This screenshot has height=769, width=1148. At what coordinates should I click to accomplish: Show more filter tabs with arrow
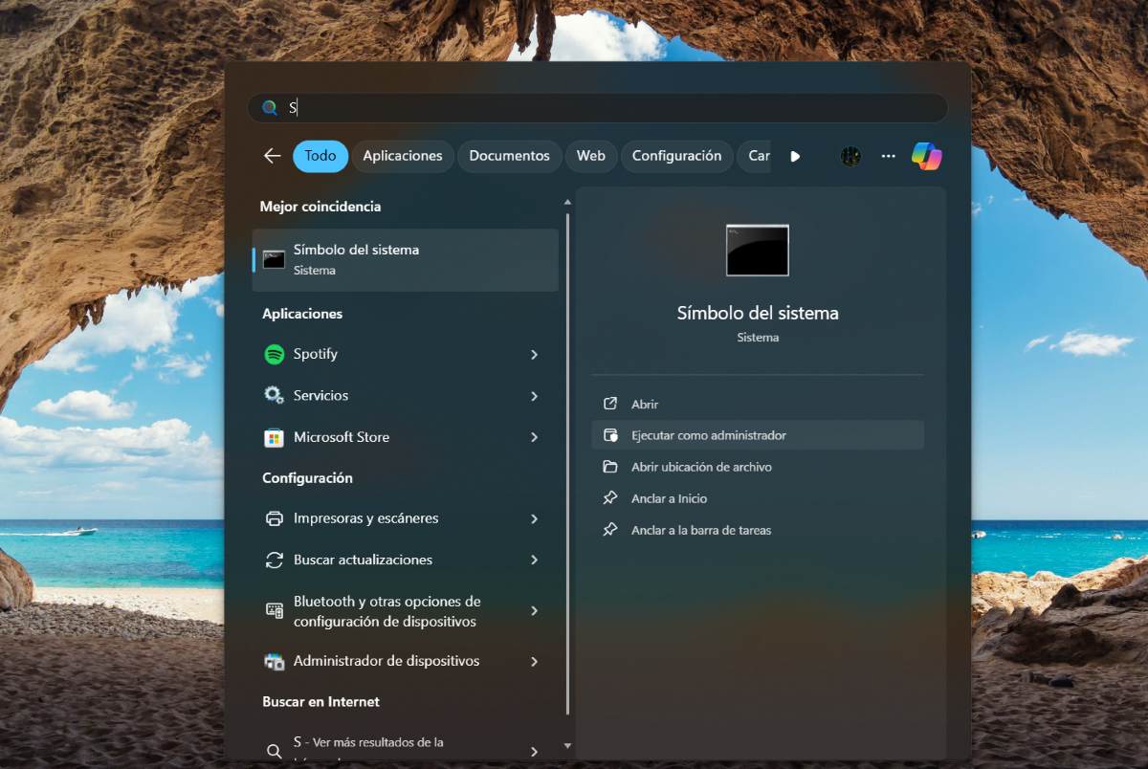pyautogui.click(x=795, y=156)
